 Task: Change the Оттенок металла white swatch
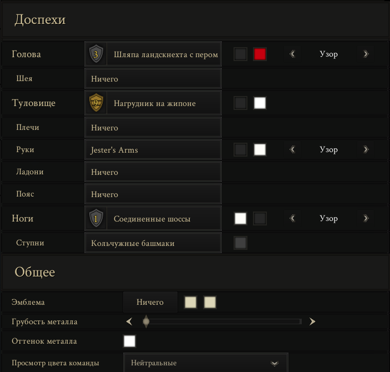(129, 341)
